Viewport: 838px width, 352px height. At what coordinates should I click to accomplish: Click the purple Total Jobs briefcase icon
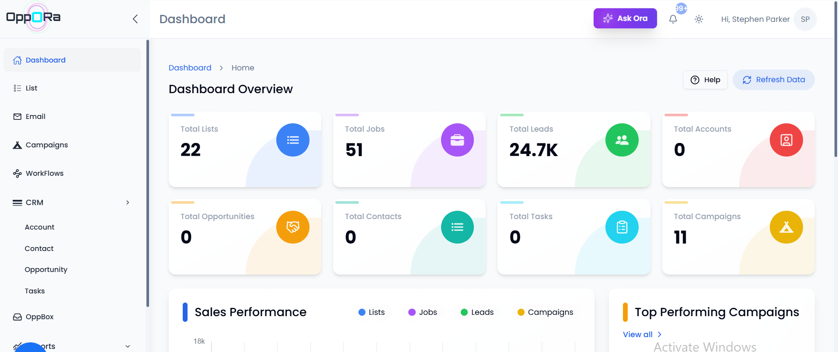pos(457,140)
